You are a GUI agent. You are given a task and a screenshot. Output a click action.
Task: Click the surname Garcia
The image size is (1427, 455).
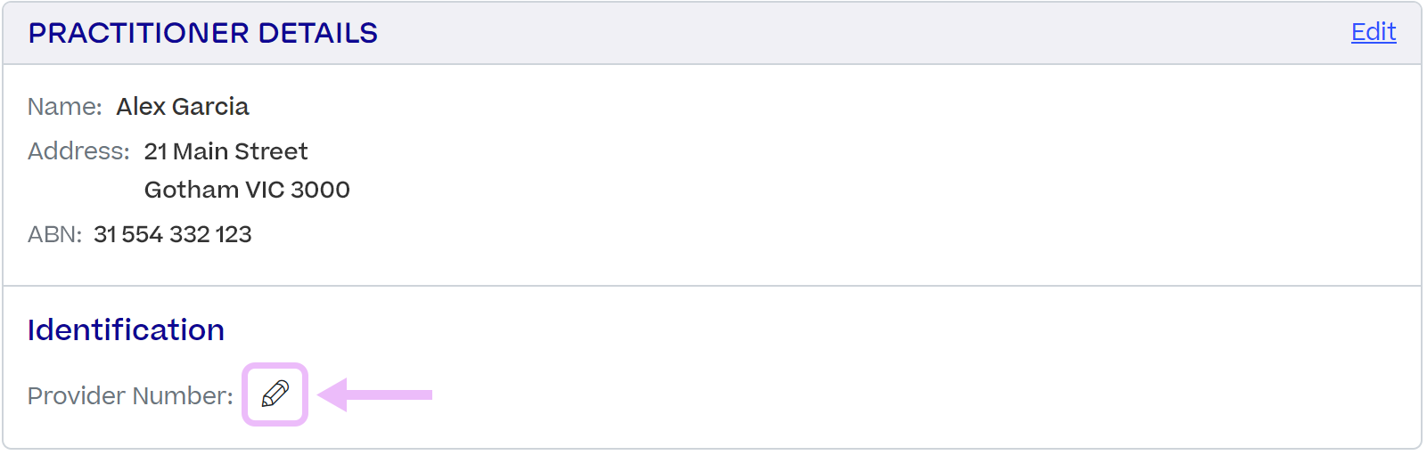pos(210,107)
